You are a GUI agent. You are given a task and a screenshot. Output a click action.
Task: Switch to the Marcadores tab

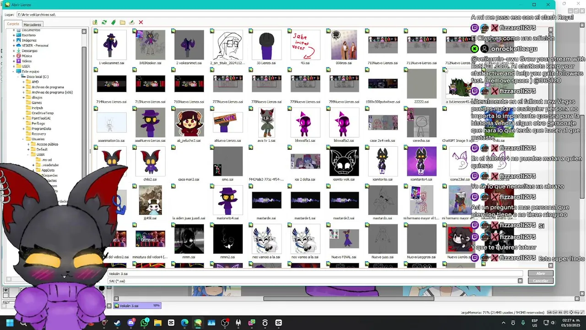click(33, 25)
